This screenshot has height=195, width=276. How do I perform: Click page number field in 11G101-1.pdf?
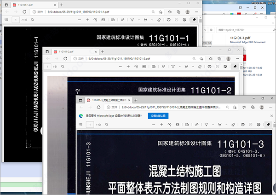tap(16, 20)
